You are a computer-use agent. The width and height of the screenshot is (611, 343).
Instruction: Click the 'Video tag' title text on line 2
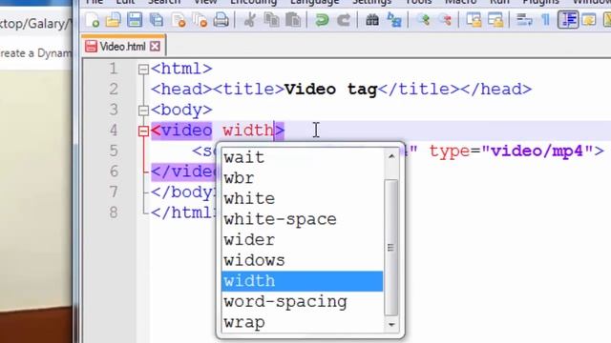click(x=331, y=90)
